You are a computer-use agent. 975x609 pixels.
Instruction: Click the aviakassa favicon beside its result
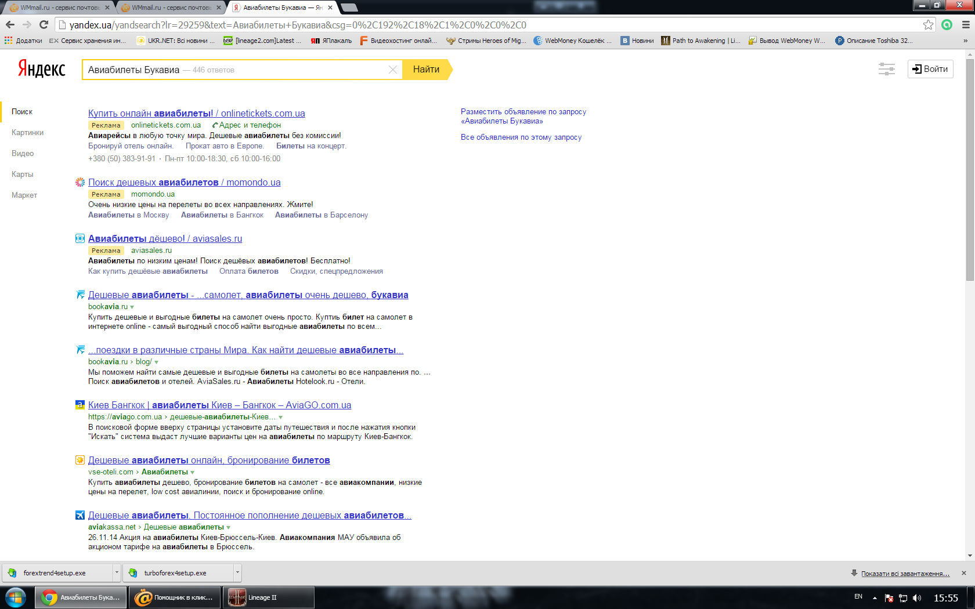(80, 515)
